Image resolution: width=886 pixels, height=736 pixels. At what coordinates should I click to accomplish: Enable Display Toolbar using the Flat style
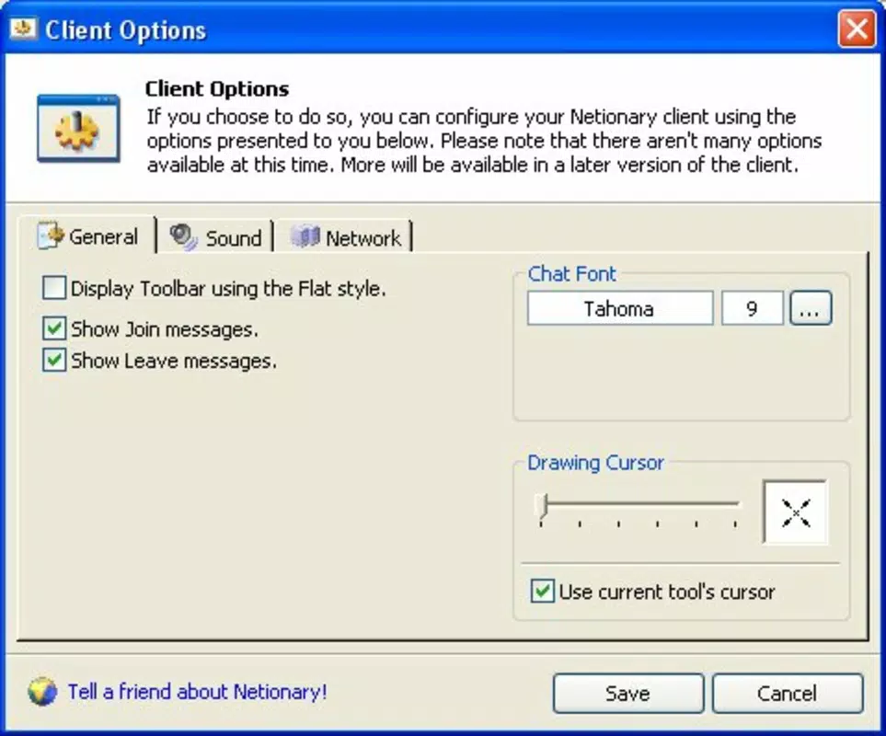[54, 288]
